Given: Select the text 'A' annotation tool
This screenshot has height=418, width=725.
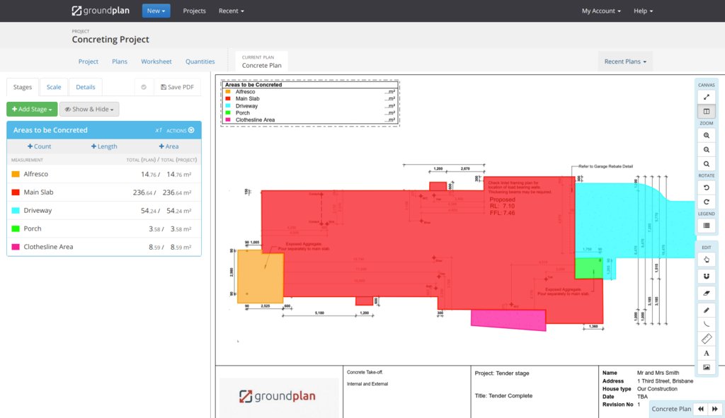Looking at the screenshot, I should coord(706,352).
